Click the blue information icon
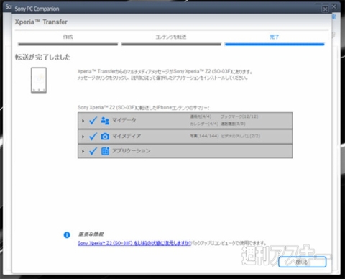 click(67, 235)
